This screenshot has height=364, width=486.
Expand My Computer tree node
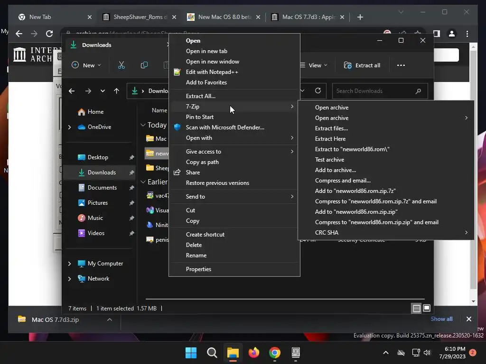coord(69,264)
